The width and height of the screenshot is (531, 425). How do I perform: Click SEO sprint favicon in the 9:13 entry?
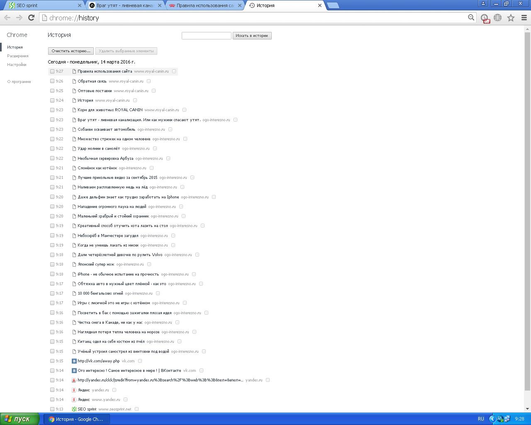point(74,409)
